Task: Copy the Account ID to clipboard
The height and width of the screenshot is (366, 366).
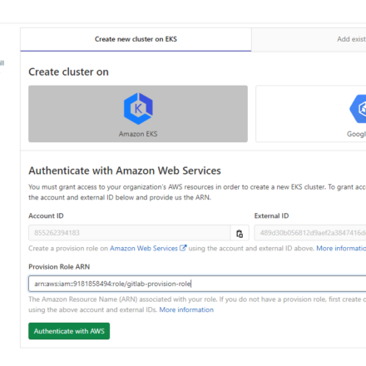Action: pos(240,233)
